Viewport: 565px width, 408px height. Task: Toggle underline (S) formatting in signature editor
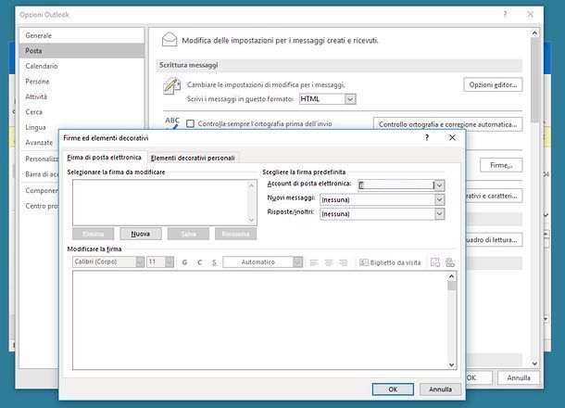(x=214, y=262)
